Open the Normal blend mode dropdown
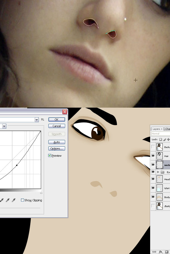170x254 pixels. pos(160,134)
